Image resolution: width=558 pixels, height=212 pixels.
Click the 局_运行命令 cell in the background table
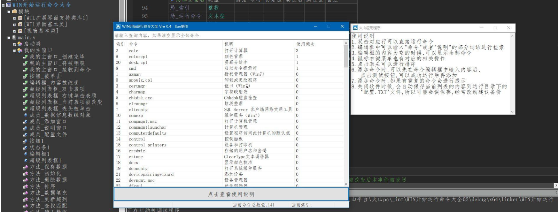point(186,16)
